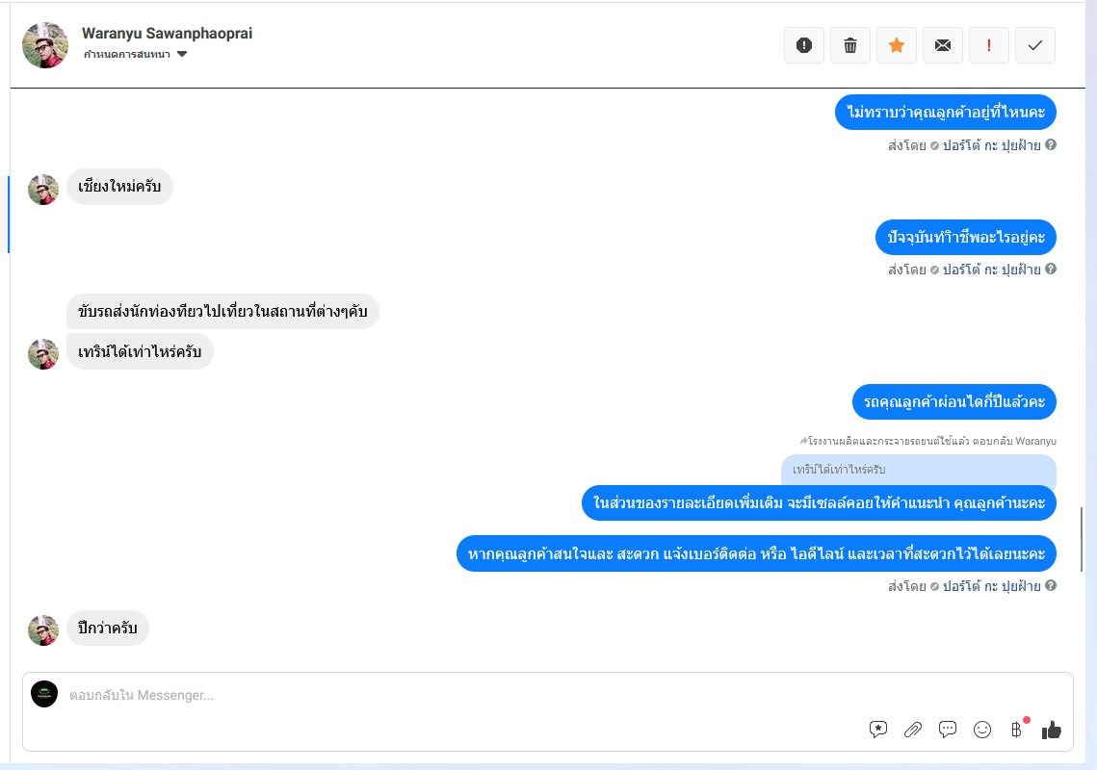Flag conversation with red exclamation priority icon

(988, 45)
